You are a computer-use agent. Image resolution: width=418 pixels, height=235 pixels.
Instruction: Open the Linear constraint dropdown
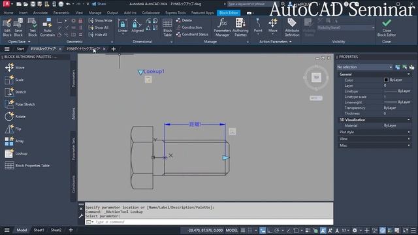tap(123, 34)
